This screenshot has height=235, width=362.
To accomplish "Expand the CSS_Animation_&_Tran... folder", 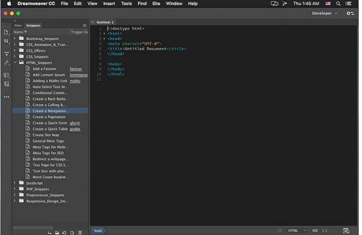I will pos(15,44).
